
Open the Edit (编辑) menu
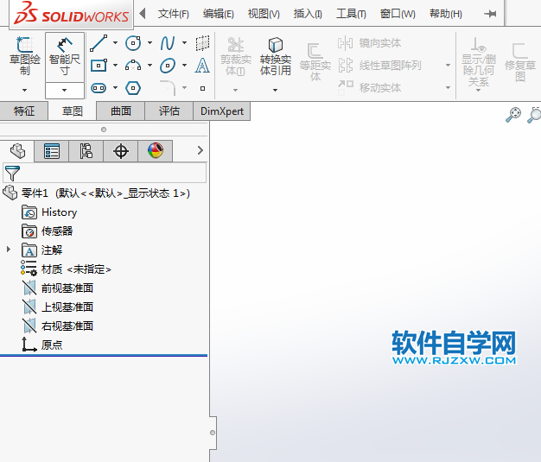point(219,14)
